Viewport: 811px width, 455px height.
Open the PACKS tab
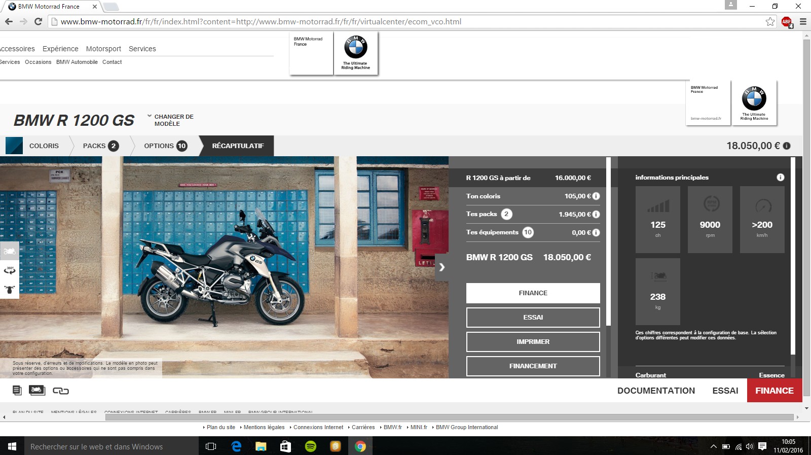click(x=100, y=146)
